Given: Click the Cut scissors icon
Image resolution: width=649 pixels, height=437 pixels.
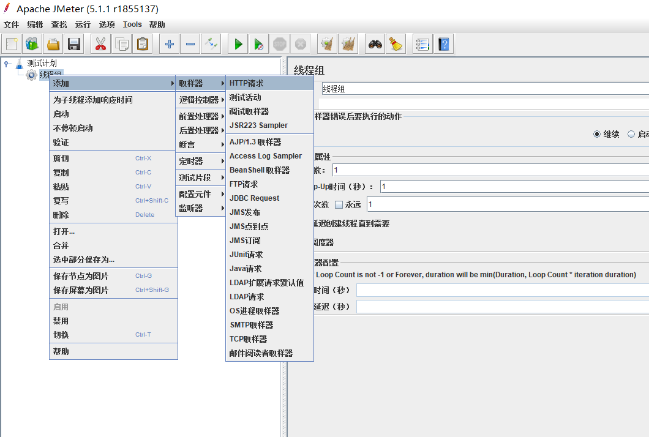Looking at the screenshot, I should click(100, 44).
